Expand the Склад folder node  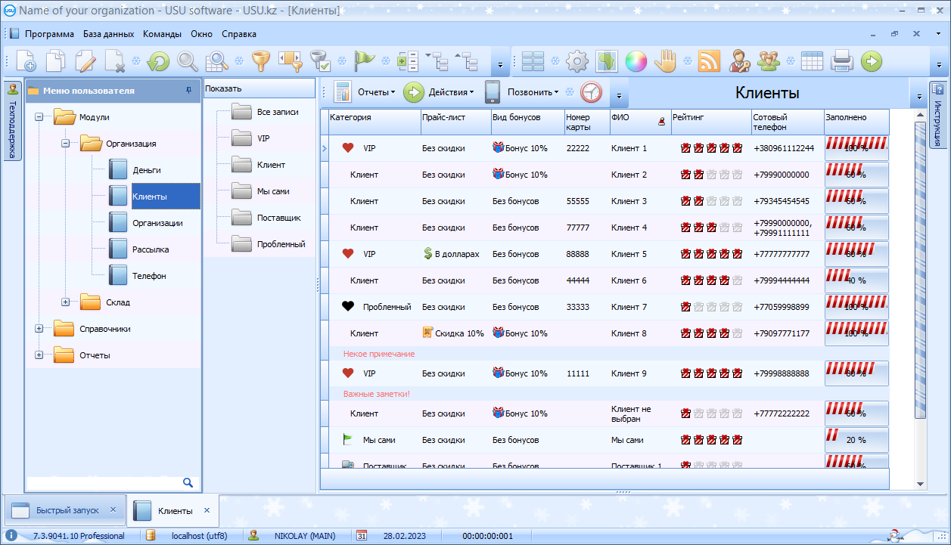tap(65, 302)
